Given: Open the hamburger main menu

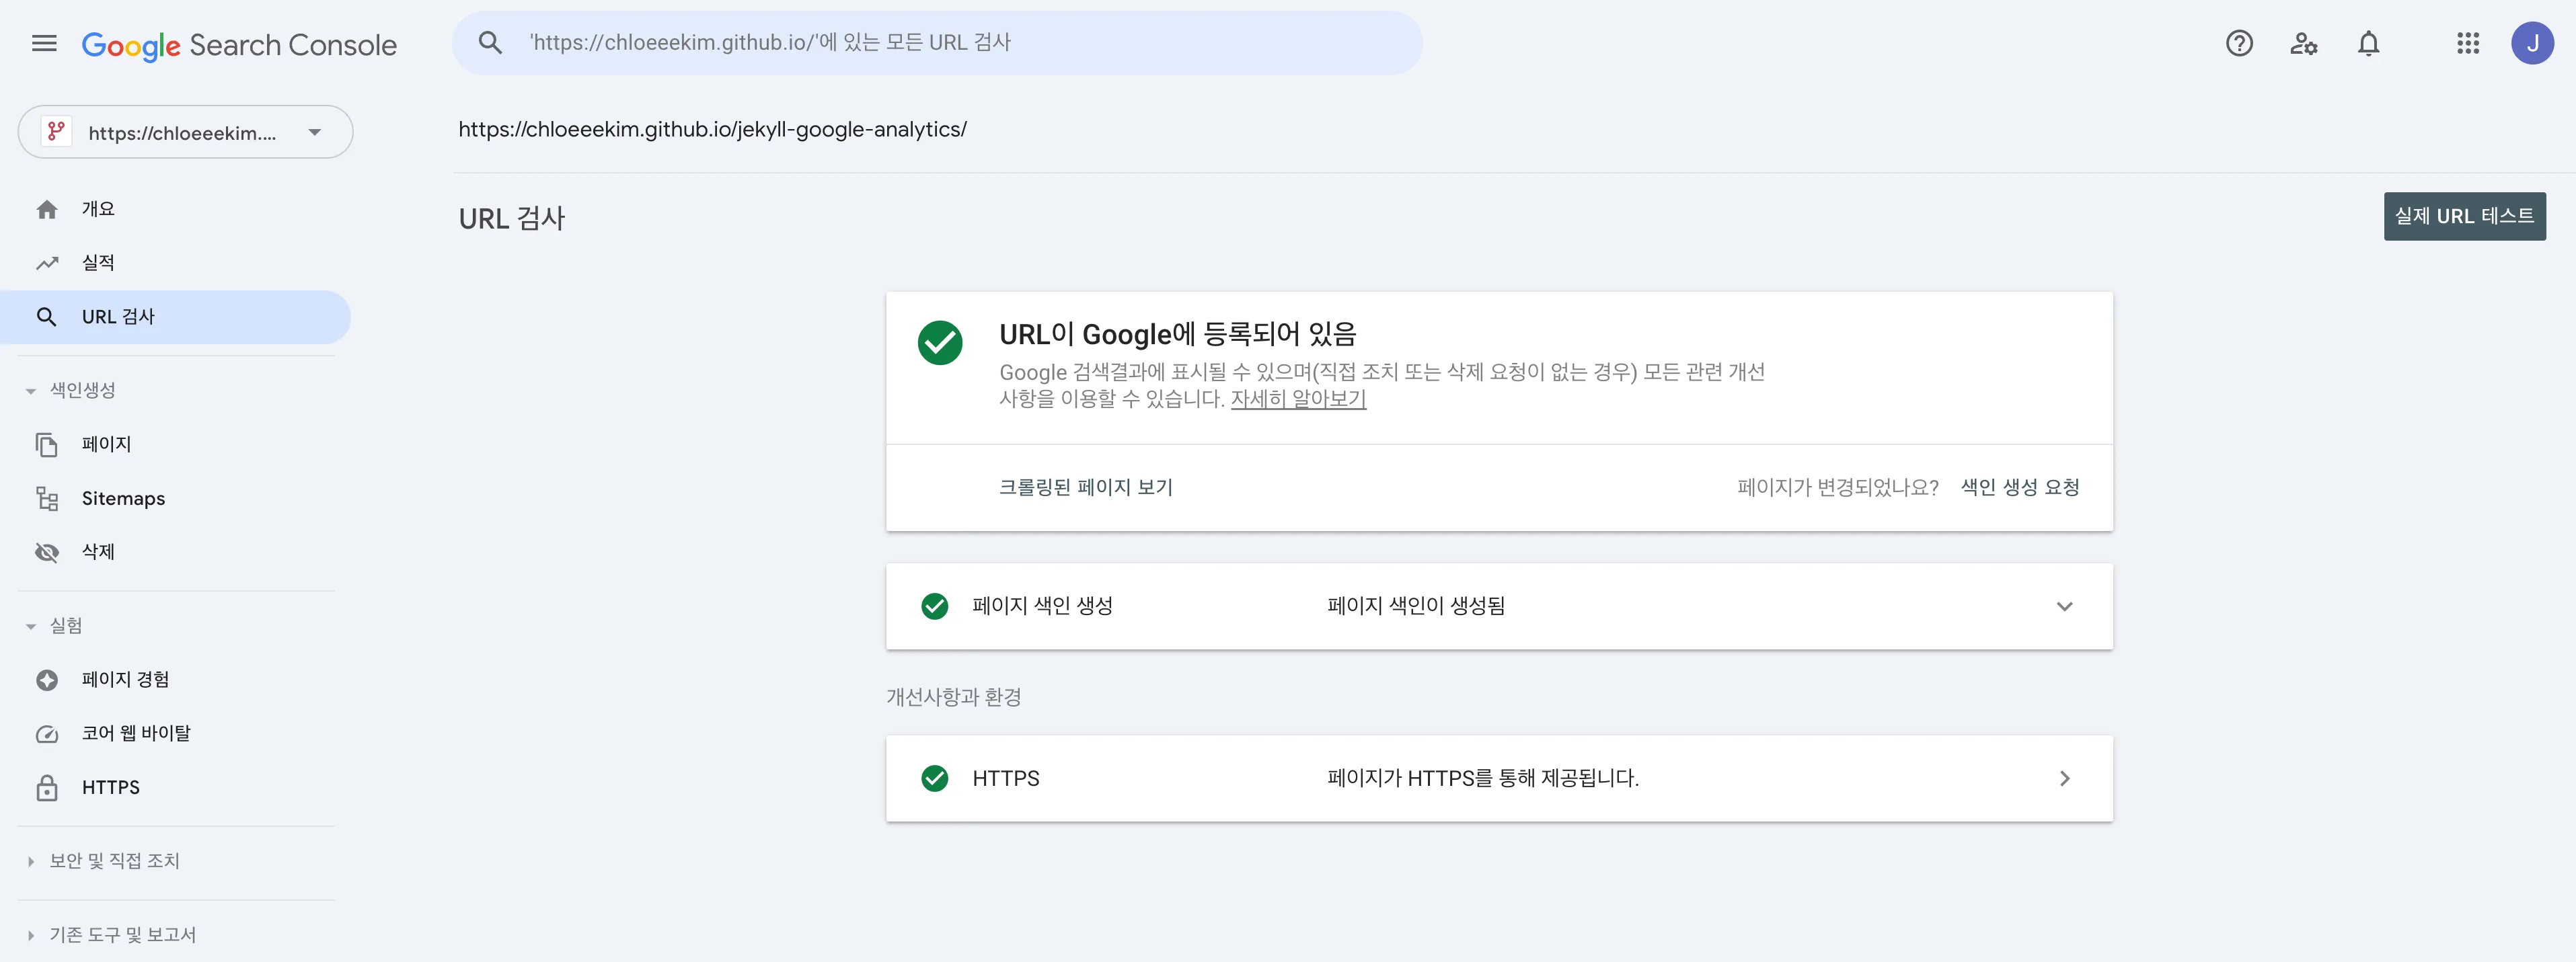Looking at the screenshot, I should [x=44, y=43].
